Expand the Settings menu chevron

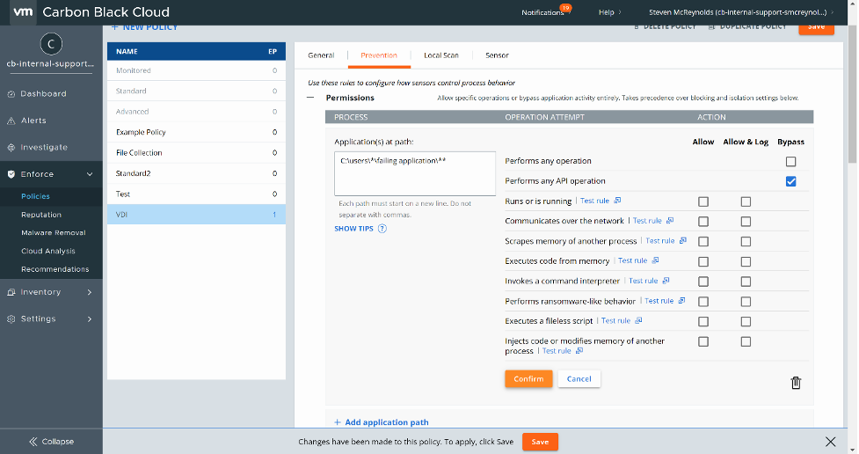[90, 319]
